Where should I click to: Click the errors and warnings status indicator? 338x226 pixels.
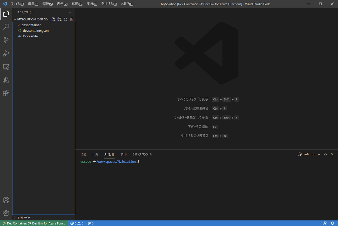[x=77, y=223]
